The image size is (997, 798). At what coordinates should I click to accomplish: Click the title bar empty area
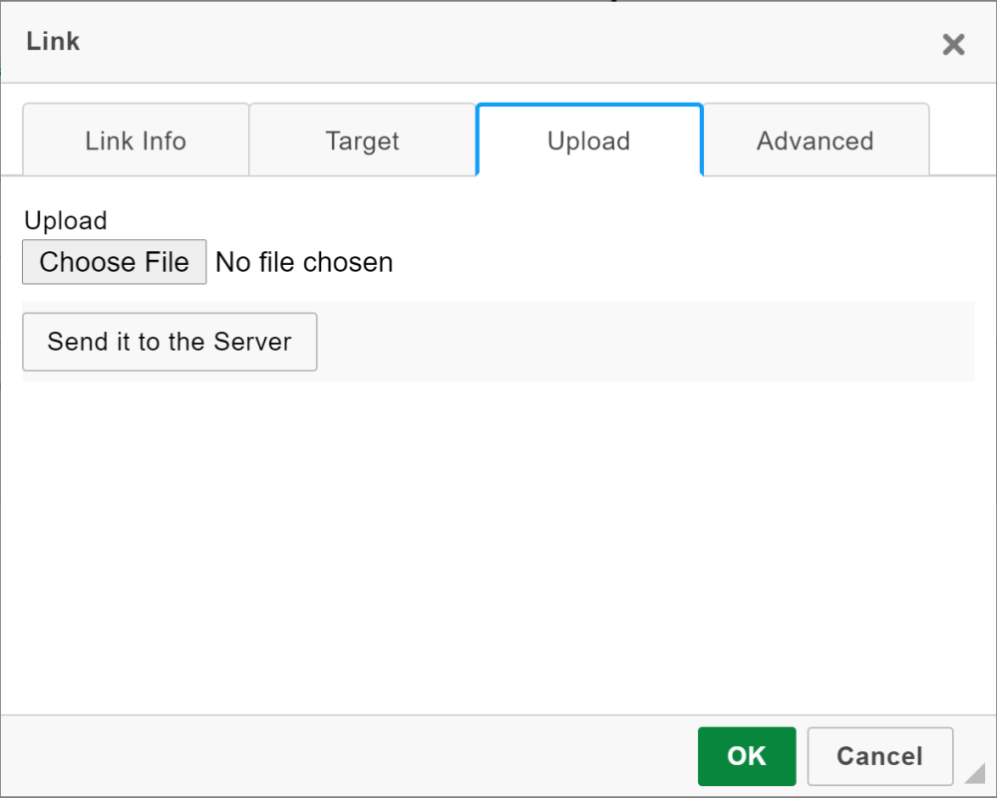[498, 42]
